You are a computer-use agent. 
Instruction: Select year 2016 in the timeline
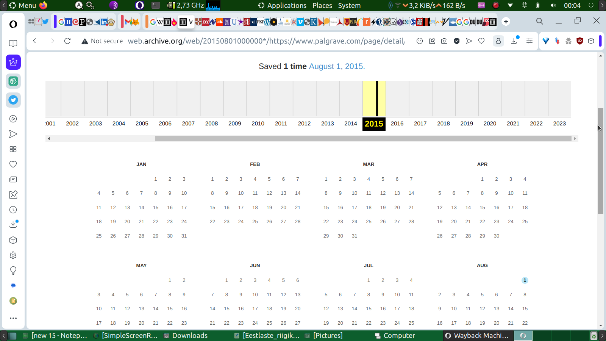tap(397, 124)
